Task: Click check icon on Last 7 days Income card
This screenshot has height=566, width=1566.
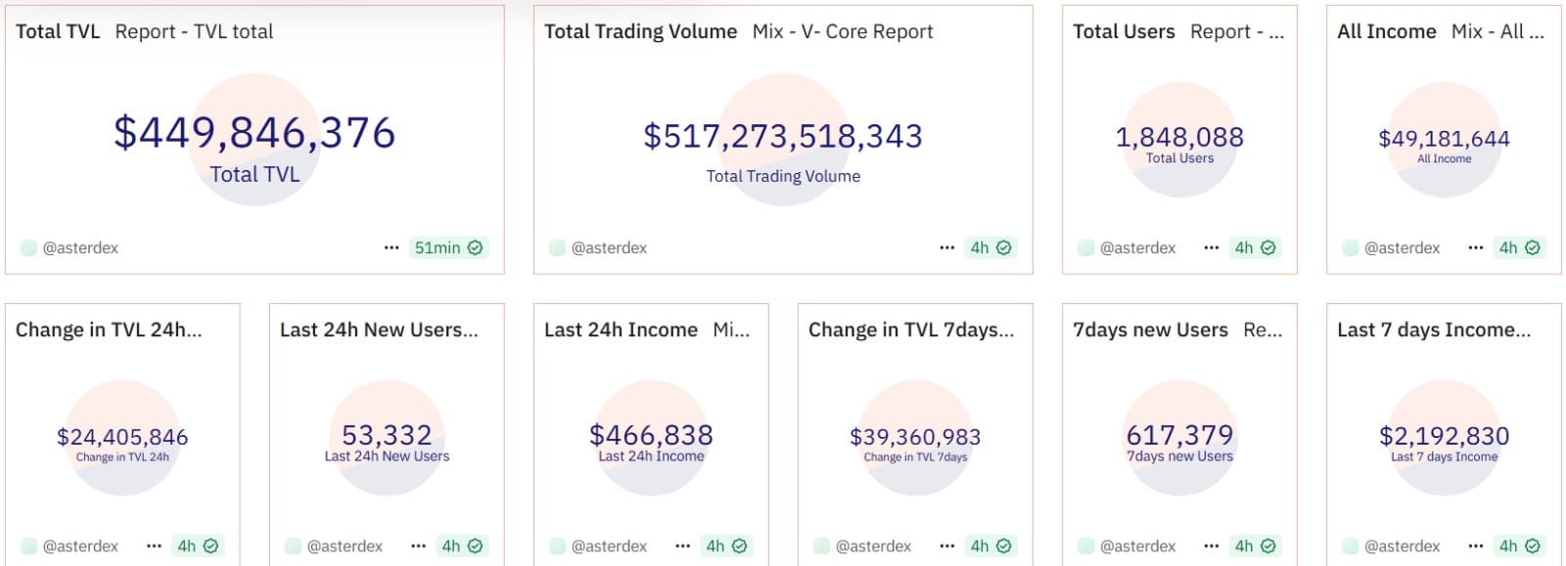Action: coord(1533,546)
